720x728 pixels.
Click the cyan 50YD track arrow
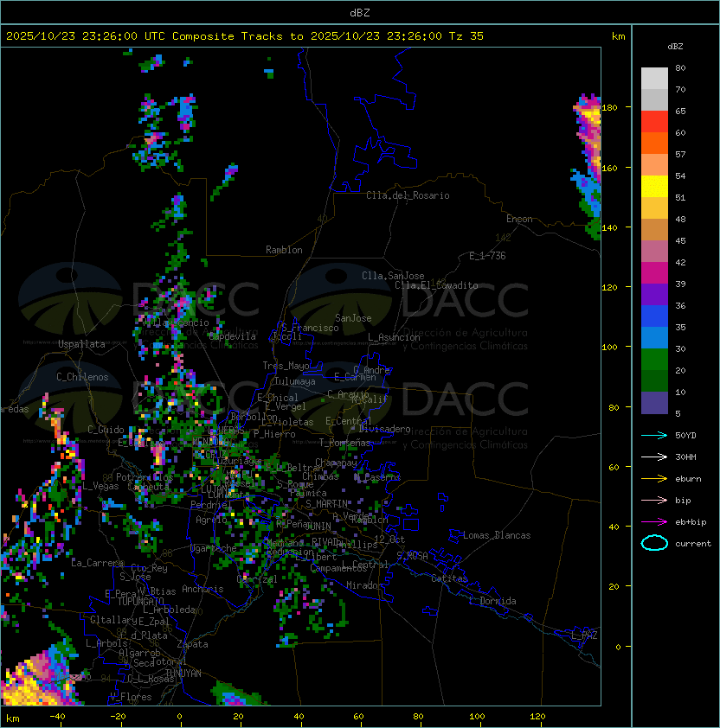click(x=654, y=436)
